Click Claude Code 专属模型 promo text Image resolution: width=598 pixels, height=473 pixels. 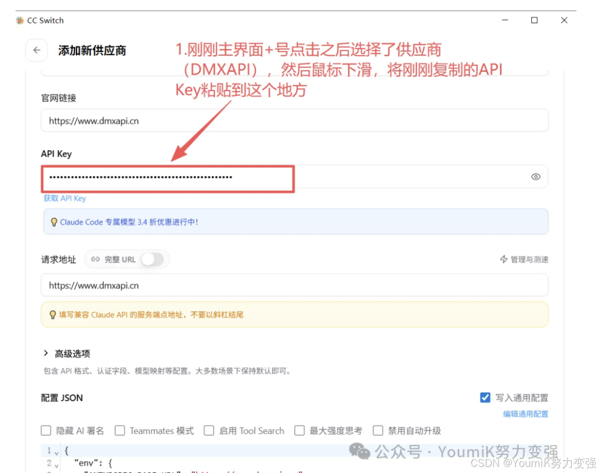pyautogui.click(x=129, y=222)
